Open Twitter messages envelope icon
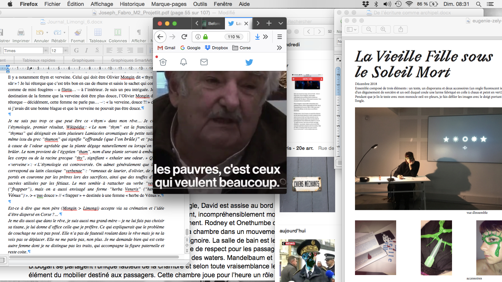Image resolution: width=502 pixels, height=282 pixels. pos(204,62)
